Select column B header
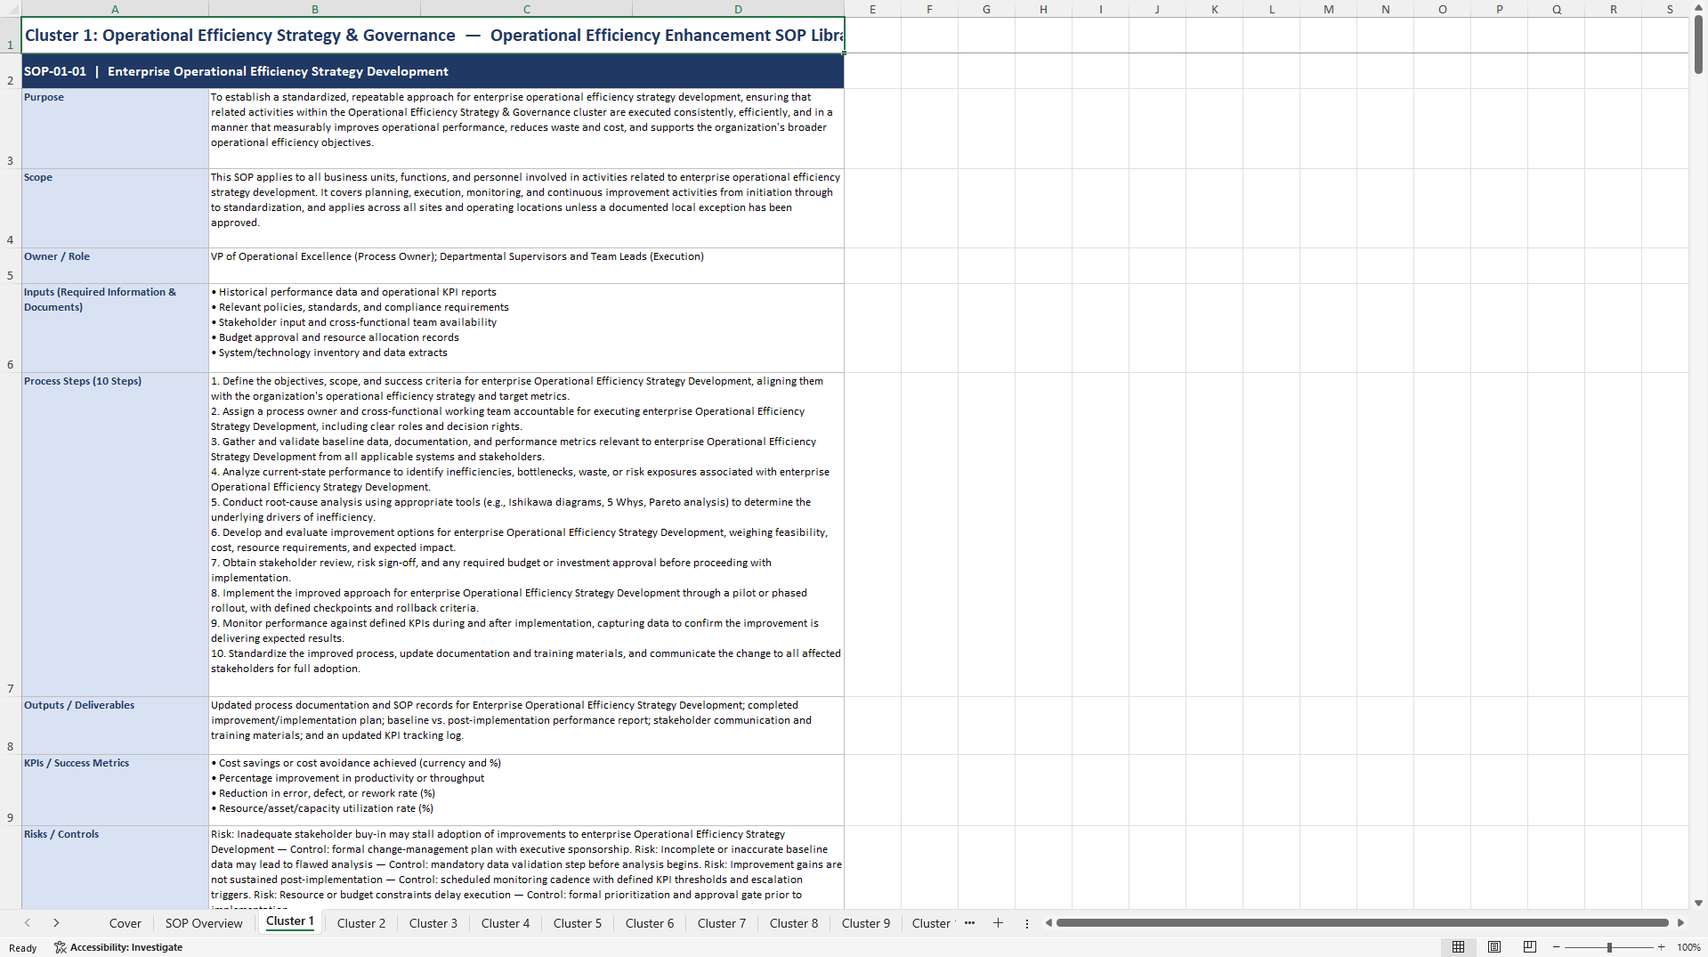Viewport: 1708px width, 957px height. (314, 9)
